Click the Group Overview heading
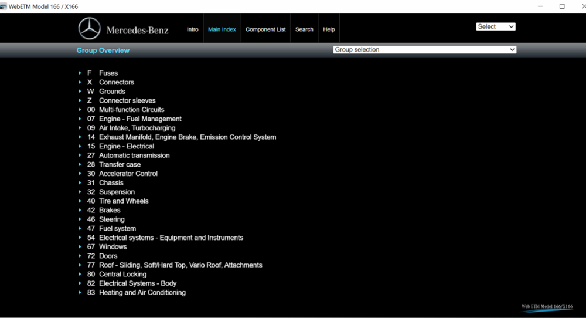The image size is (586, 318). (103, 50)
